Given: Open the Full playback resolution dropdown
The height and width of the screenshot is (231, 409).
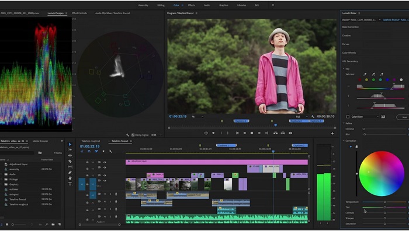Looking at the screenshot, I should [301, 117].
